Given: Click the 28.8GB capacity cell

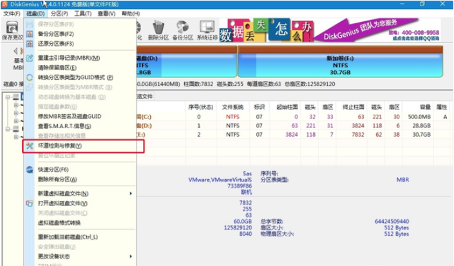Looking at the screenshot, I should pyautogui.click(x=421, y=126).
